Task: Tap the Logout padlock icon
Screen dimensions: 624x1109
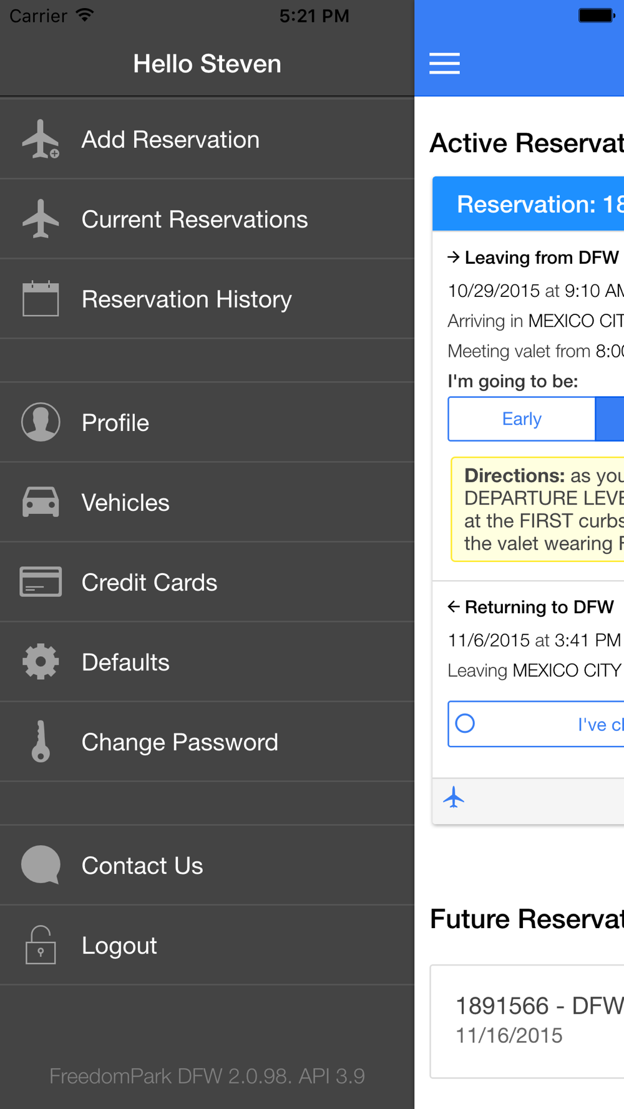Action: pyautogui.click(x=41, y=945)
